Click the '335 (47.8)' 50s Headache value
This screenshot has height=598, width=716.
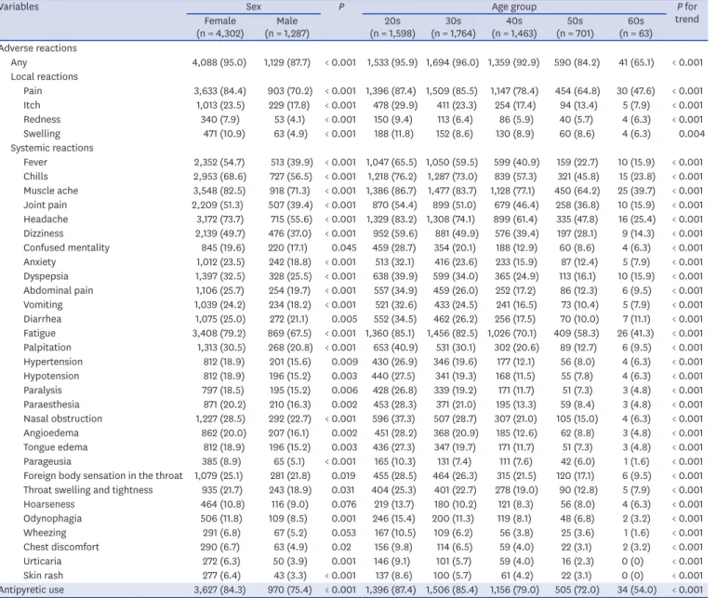(x=577, y=219)
